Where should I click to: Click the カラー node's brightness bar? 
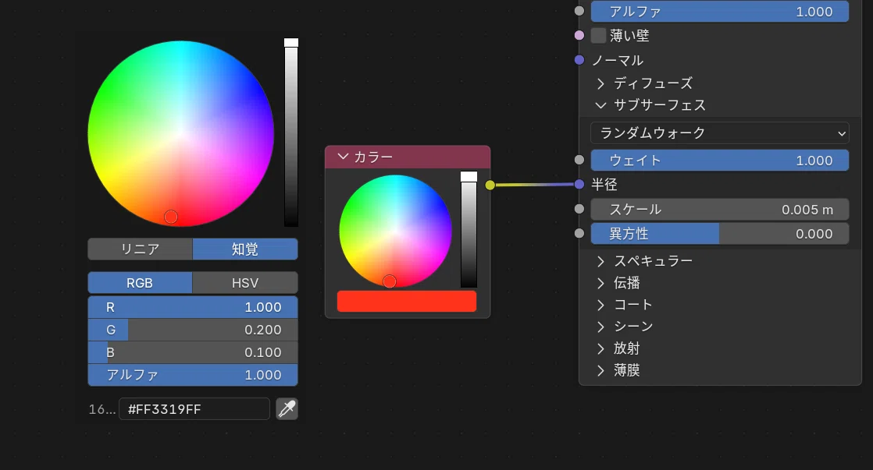469,229
